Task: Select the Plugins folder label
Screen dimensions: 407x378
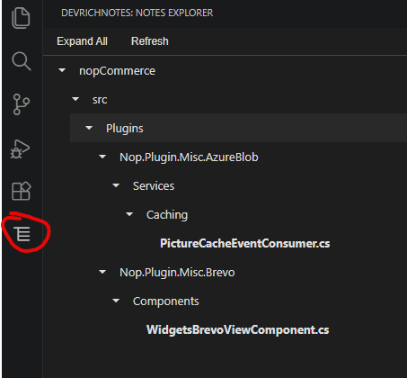Action: click(x=125, y=129)
